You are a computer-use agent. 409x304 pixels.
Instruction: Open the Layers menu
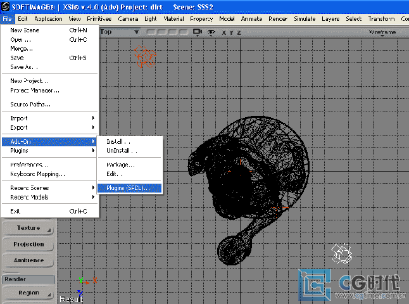pos(330,19)
